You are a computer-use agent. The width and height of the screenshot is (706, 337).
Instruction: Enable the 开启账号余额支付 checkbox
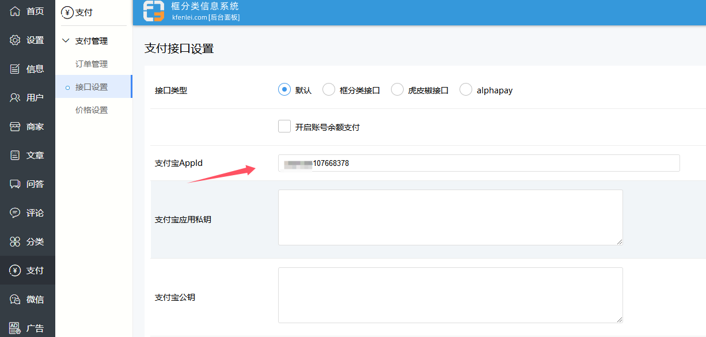[284, 127]
